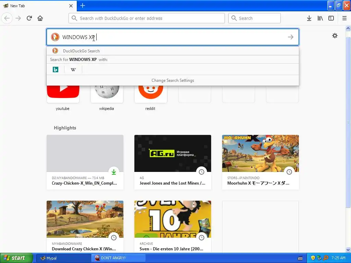
Task: Click the address bar field
Action: pos(147,18)
